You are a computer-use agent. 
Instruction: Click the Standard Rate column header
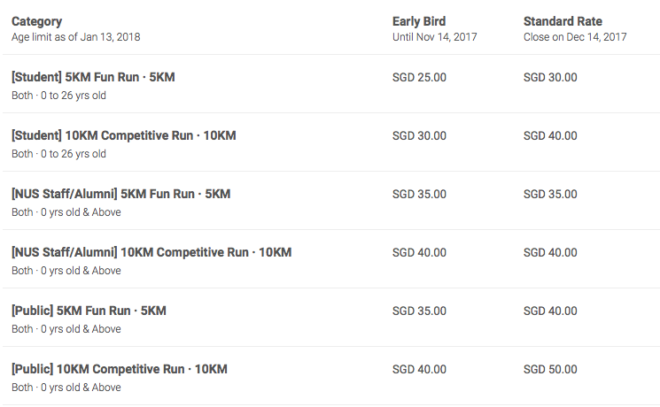[x=563, y=21]
